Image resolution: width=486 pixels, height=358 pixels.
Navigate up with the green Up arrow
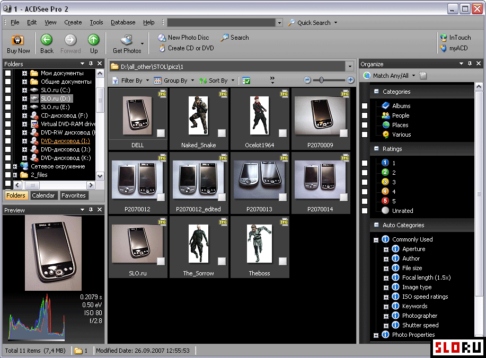point(94,40)
